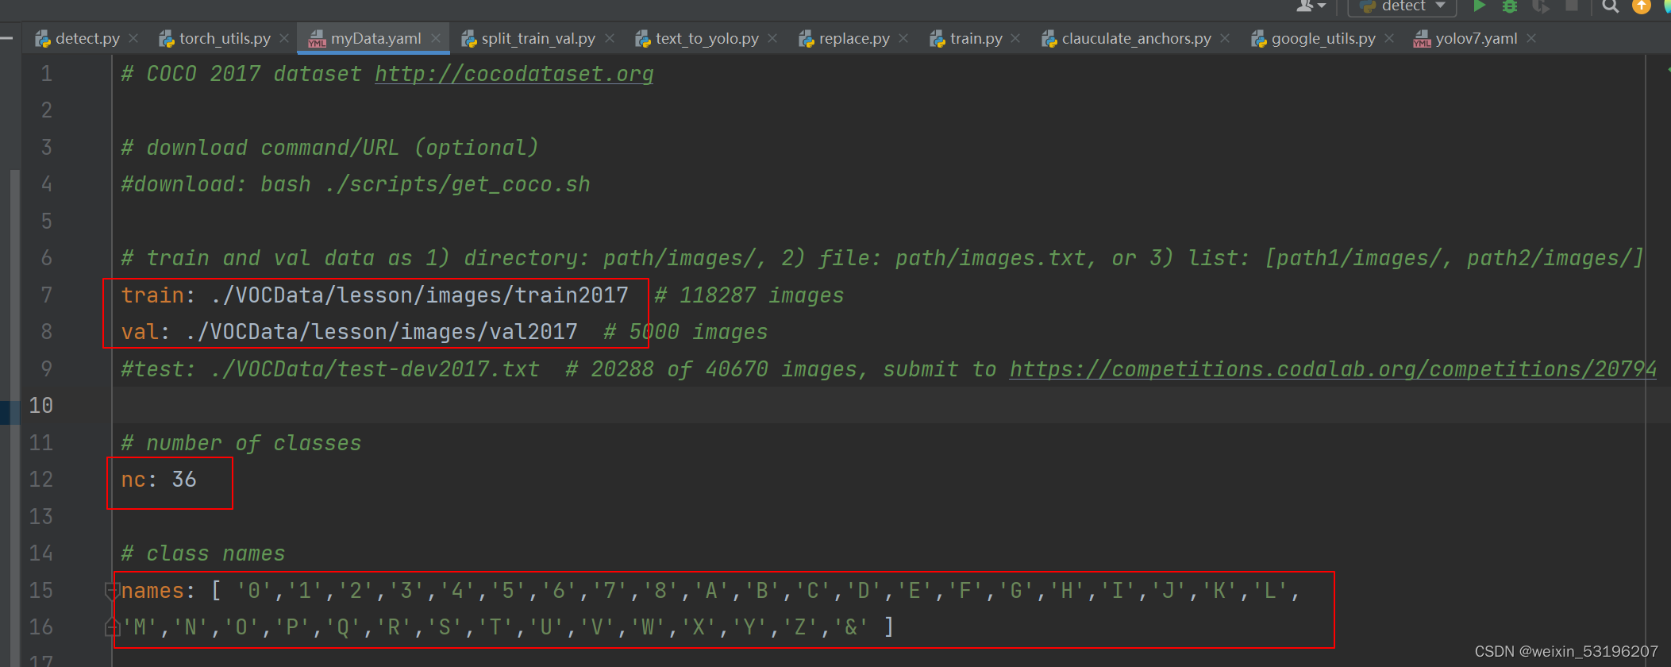Open the http://cocodataset.org link

[x=514, y=74]
